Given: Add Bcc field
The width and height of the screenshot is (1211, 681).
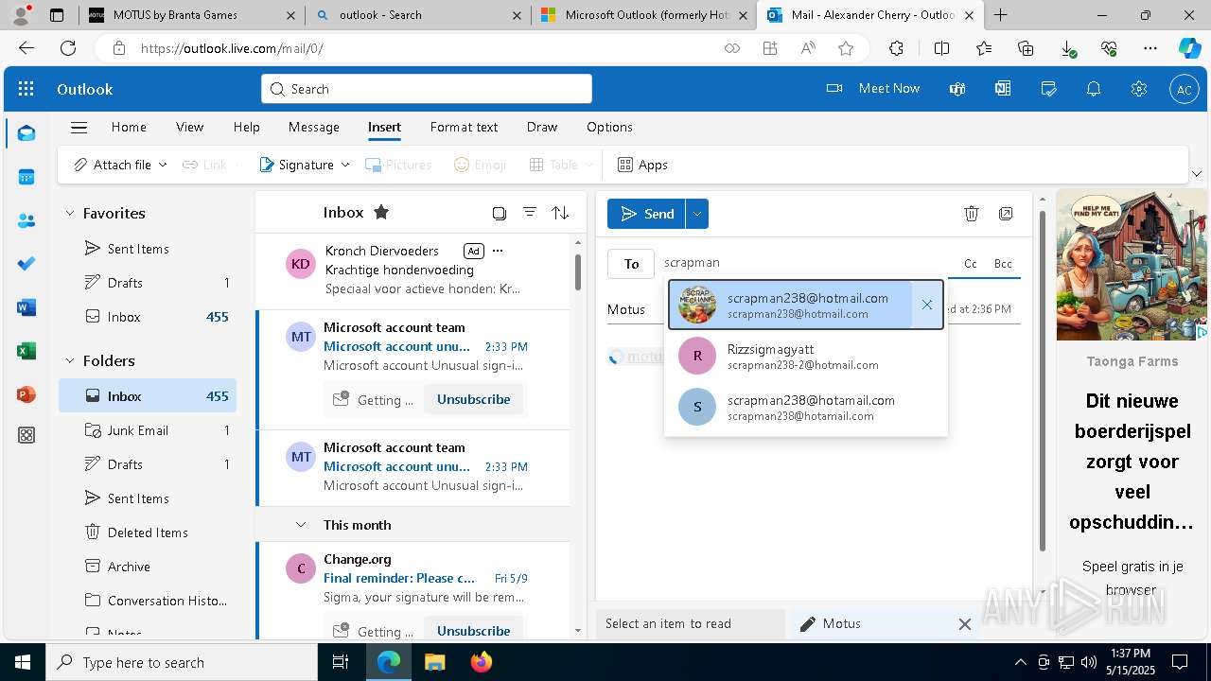Looking at the screenshot, I should [x=1003, y=264].
